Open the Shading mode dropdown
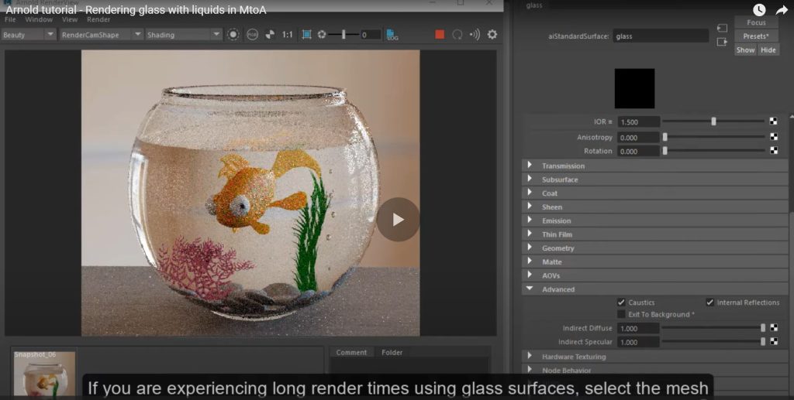Image resolution: width=794 pixels, height=400 pixels. tap(183, 35)
